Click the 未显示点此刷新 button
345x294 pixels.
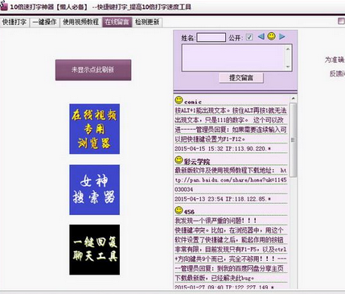pos(93,70)
